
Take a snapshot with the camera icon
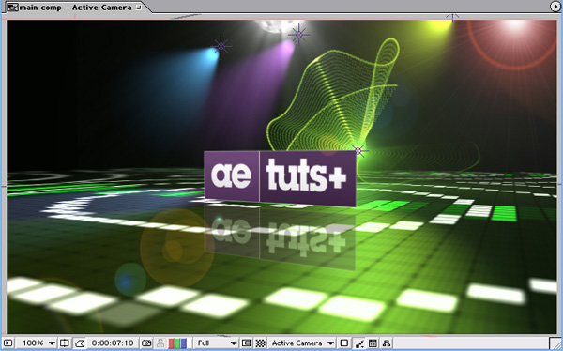coord(146,343)
